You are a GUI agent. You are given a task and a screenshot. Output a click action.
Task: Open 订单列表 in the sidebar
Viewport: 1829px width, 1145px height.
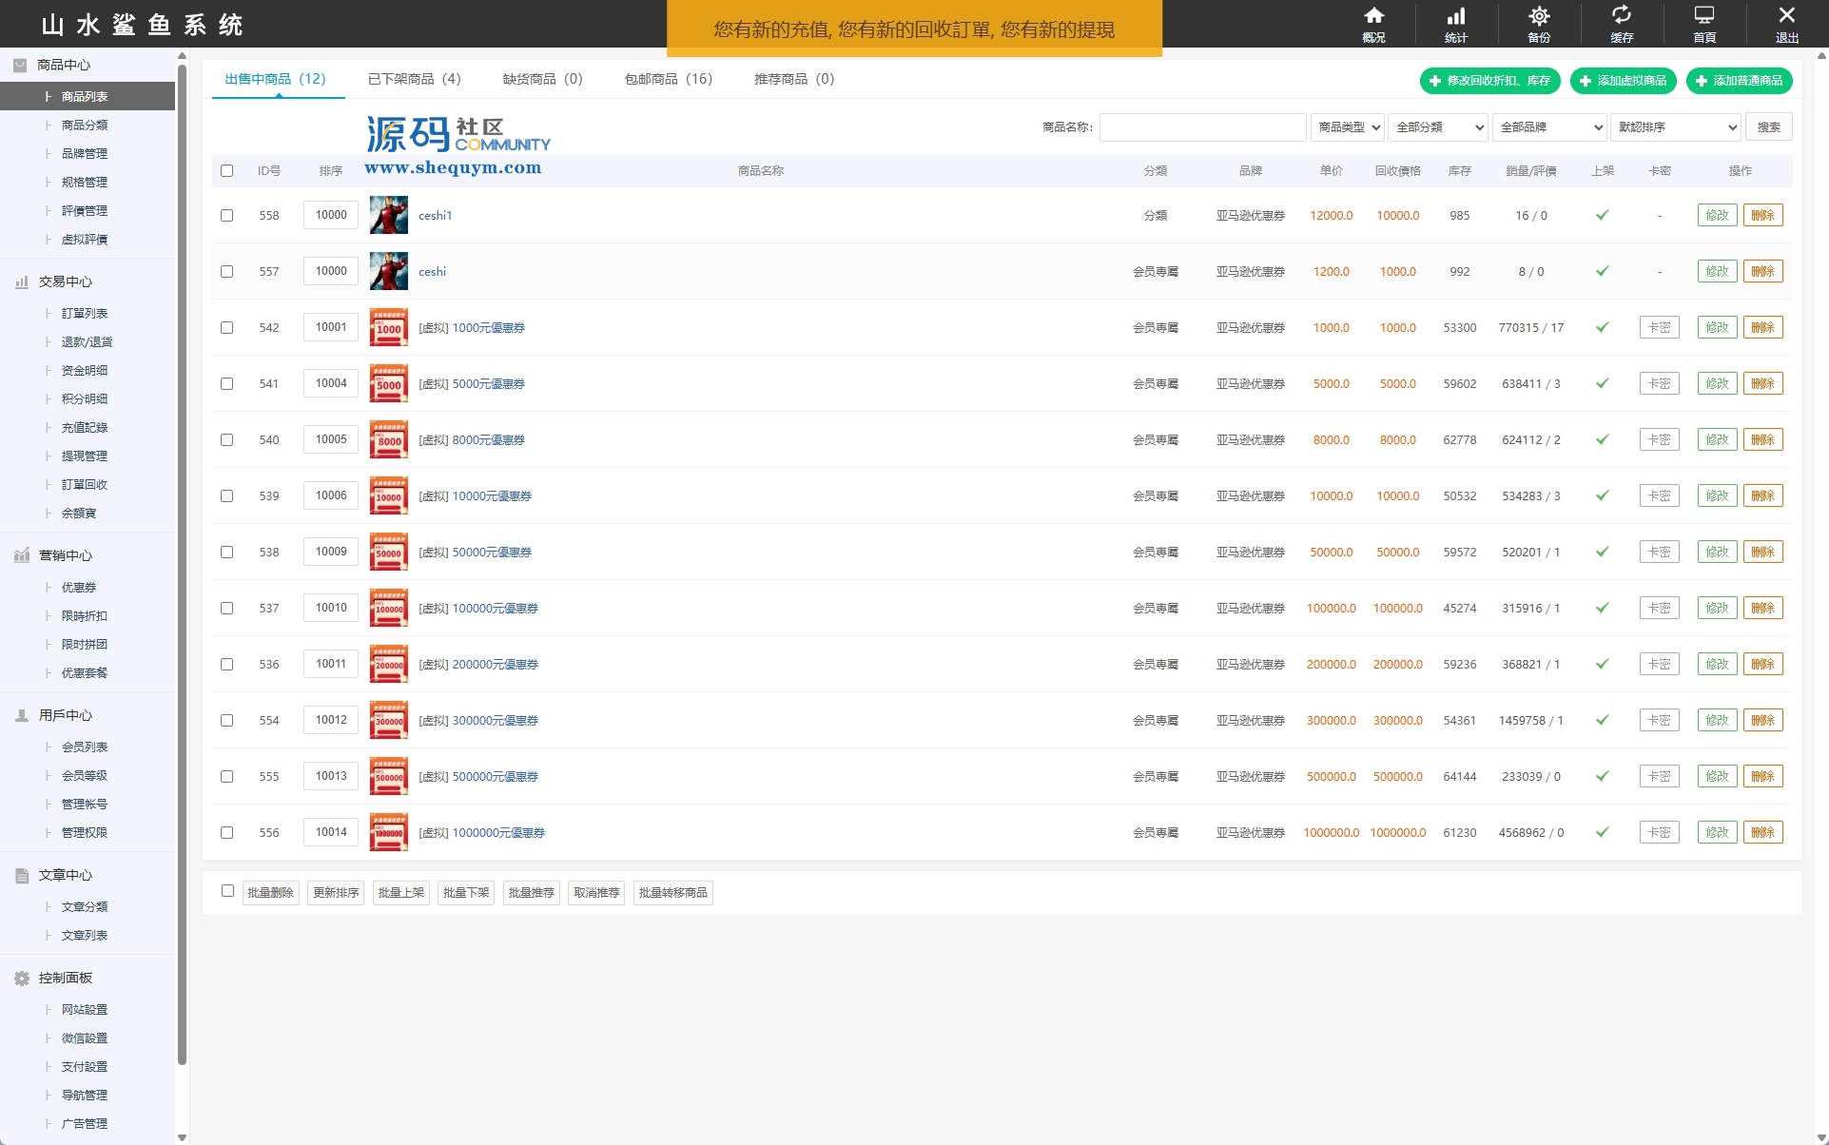coord(84,313)
